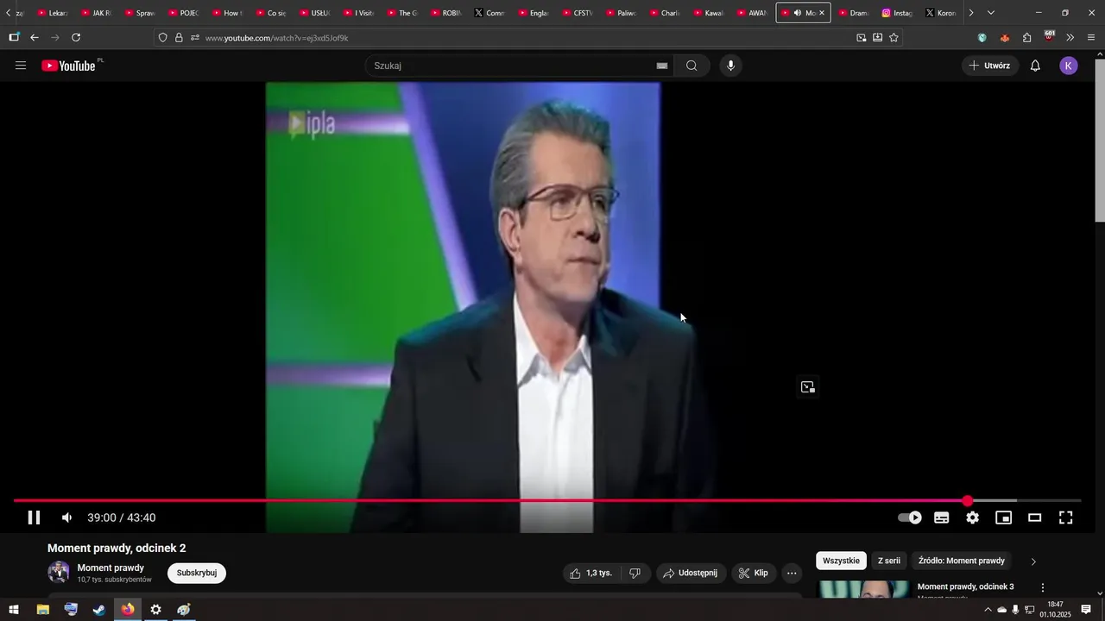Switch to miniplayer mode

tap(1004, 517)
